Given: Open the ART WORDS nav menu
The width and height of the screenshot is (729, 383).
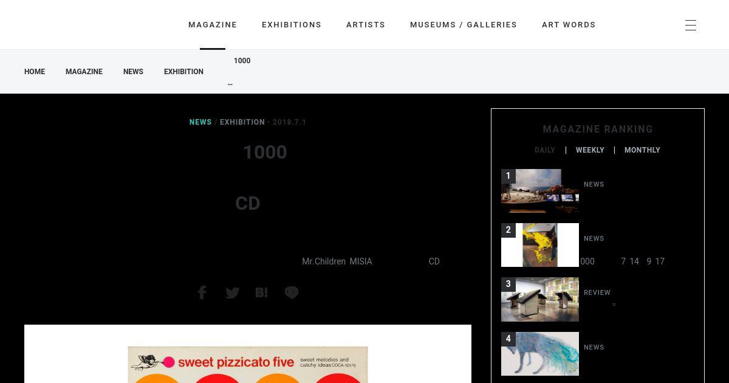Looking at the screenshot, I should click(569, 25).
